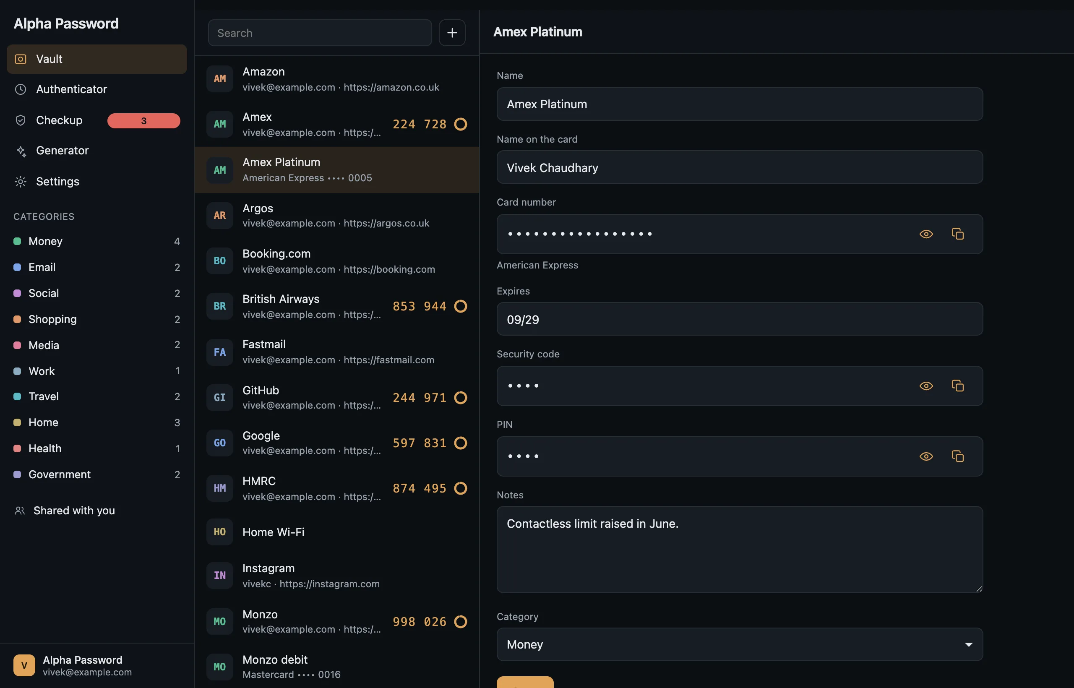Open Shared with you
1074x688 pixels.
96,511
